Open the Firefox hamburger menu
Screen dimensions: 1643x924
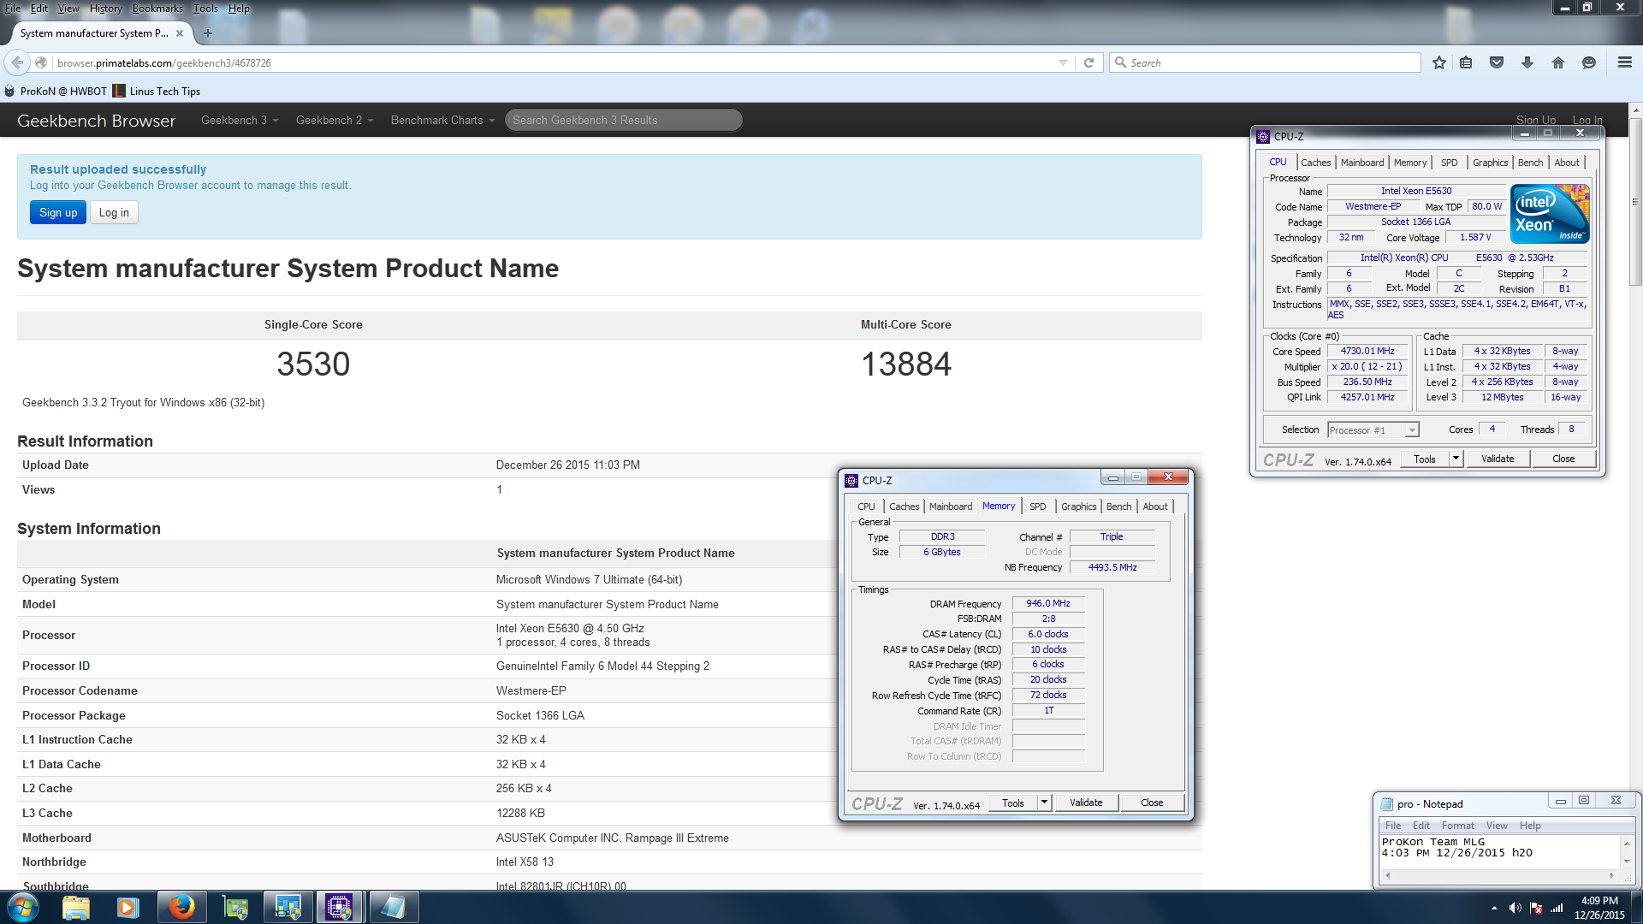click(x=1625, y=62)
